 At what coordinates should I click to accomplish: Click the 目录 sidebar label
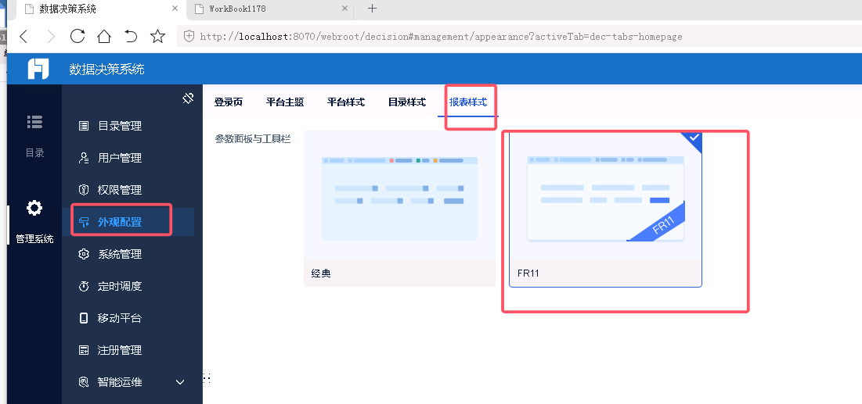pos(34,153)
